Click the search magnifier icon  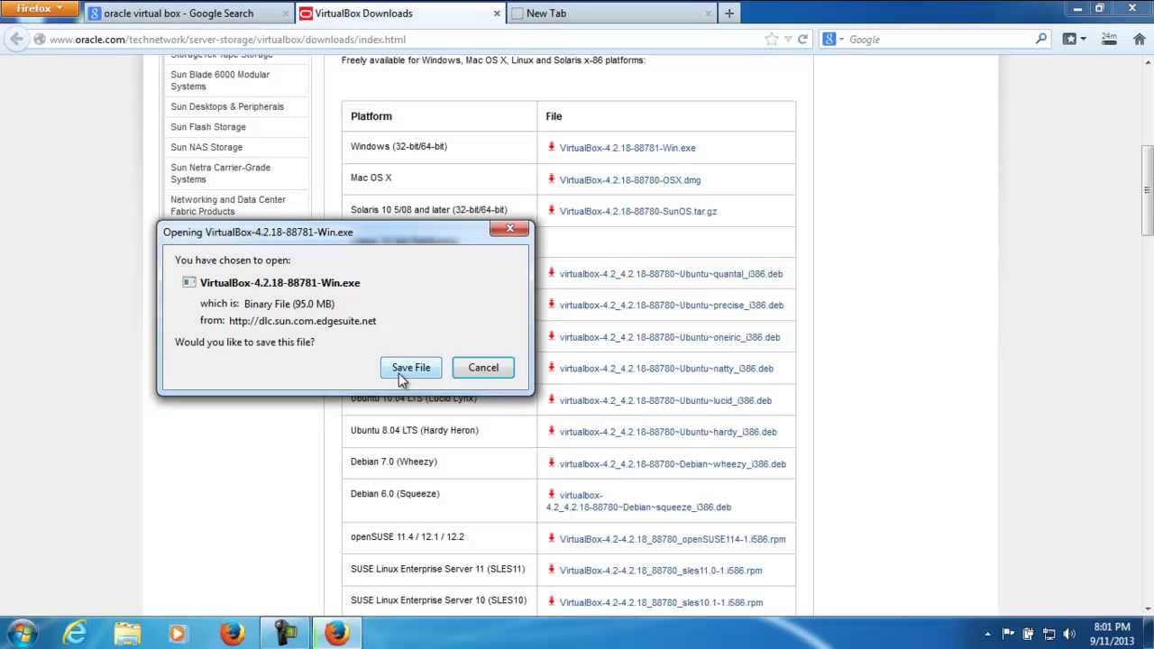[1041, 40]
